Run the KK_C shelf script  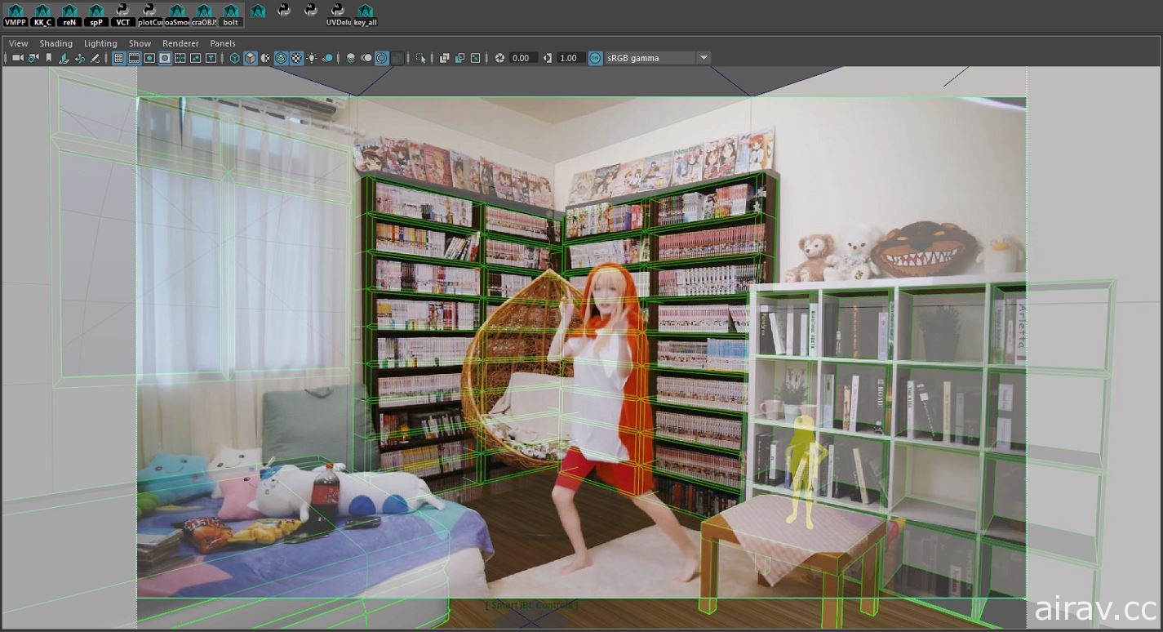tap(42, 15)
